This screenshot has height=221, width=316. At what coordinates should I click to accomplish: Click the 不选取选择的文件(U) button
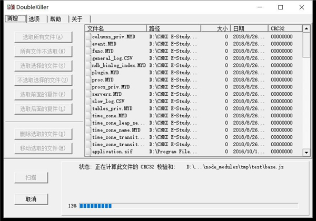[43, 81]
